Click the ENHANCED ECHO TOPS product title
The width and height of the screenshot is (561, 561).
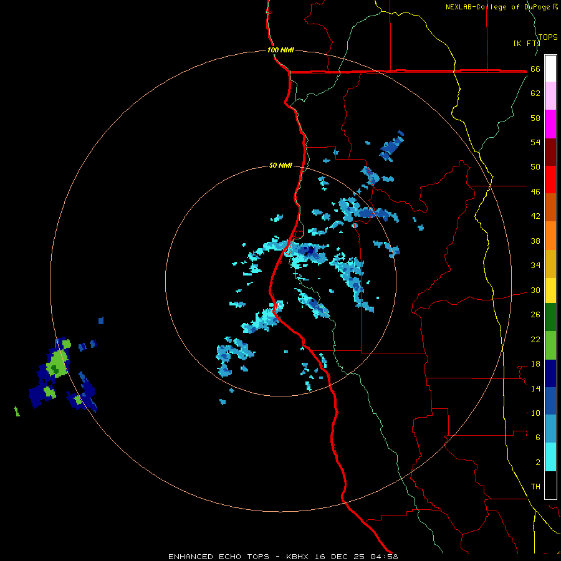click(x=219, y=557)
